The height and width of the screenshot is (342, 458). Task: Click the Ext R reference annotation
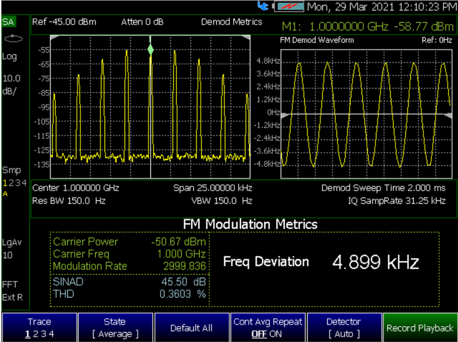[13, 297]
